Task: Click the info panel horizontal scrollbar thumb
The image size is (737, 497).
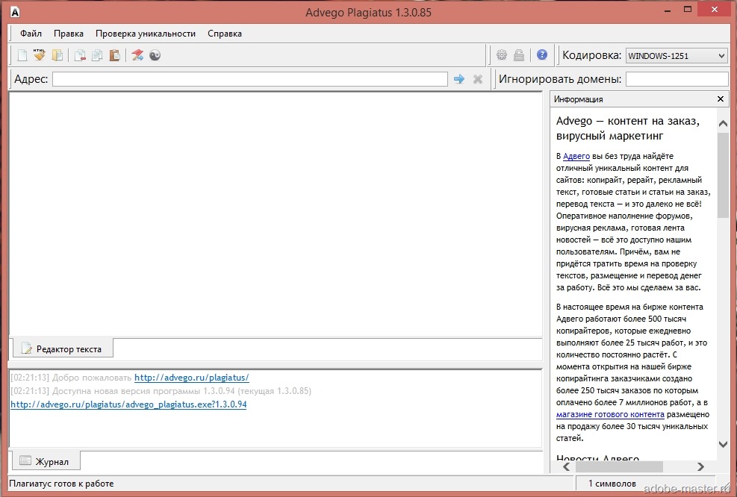Action: coord(619,466)
